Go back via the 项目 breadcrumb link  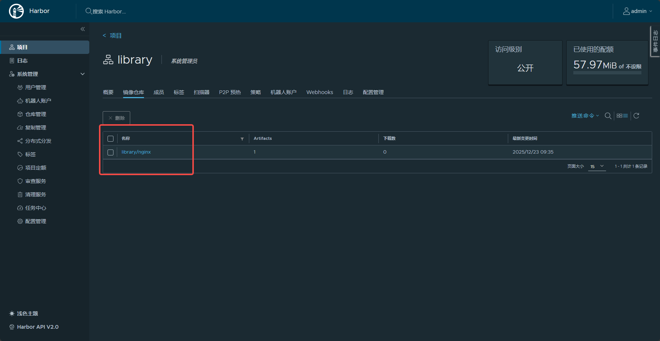point(116,36)
